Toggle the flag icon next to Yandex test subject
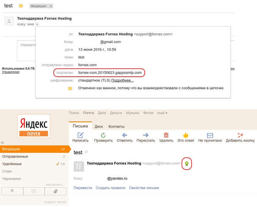Viewport: 257px width, 207px height. (x=86, y=153)
